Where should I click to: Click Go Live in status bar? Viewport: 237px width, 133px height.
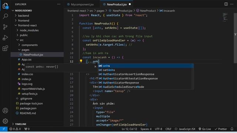205,129
